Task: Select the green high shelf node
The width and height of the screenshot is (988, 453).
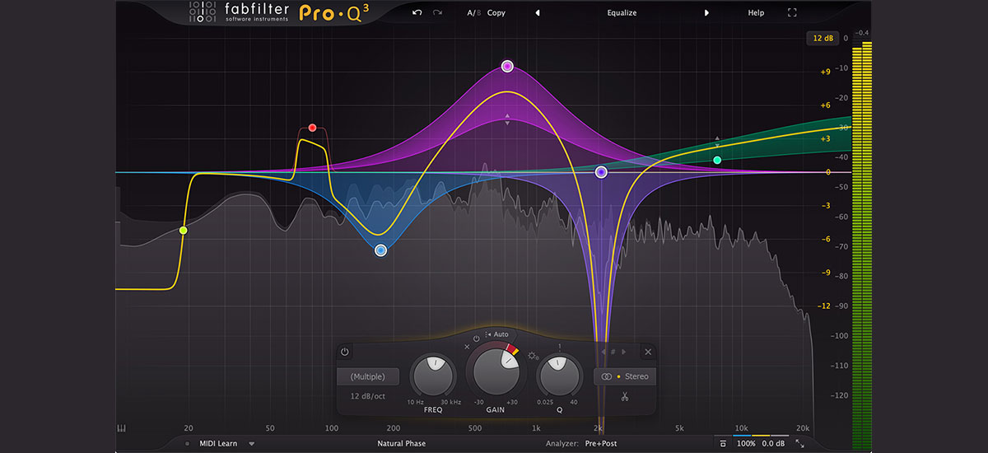Action: [717, 160]
